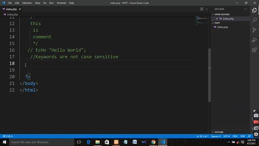The height and width of the screenshot is (146, 259).
Task: Open the Search view in activity bar
Action: point(255,20)
